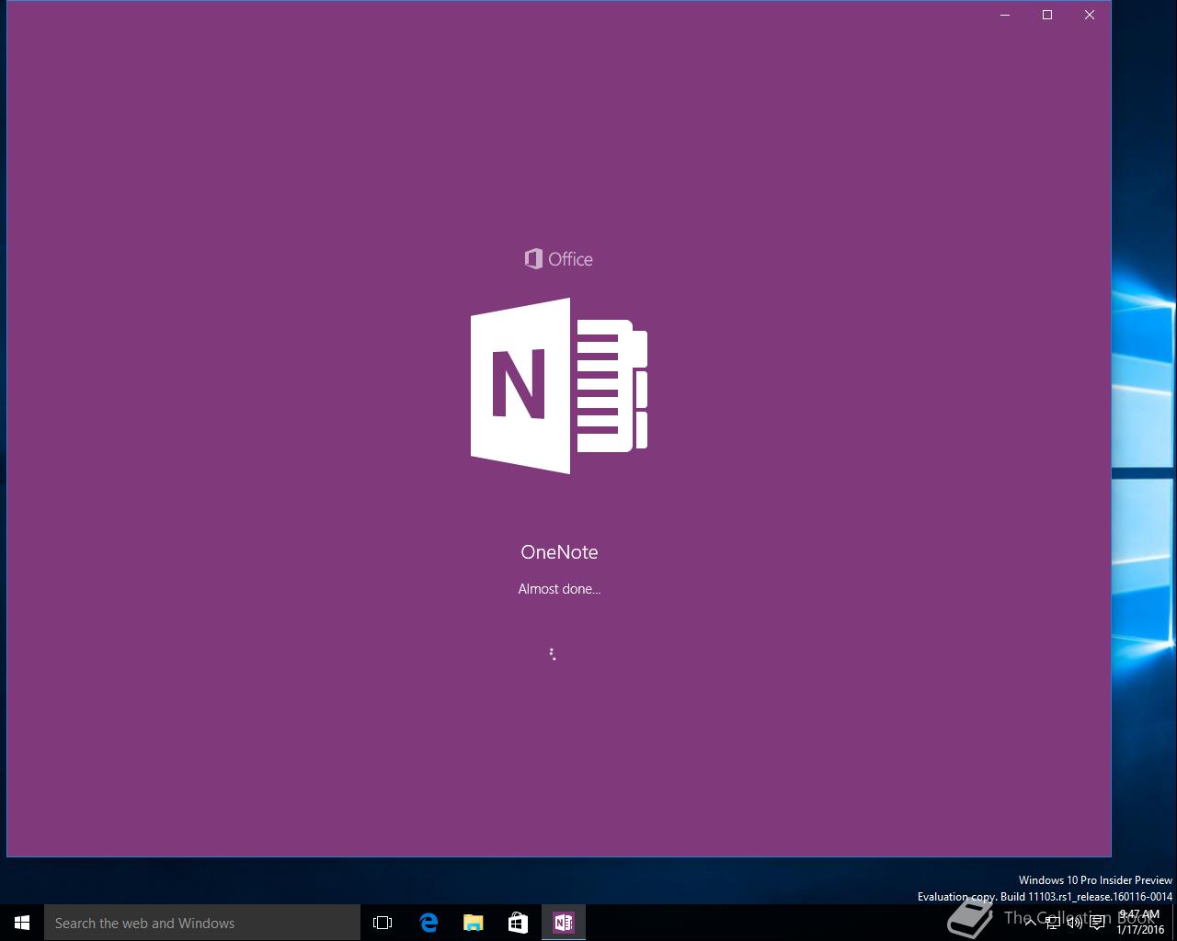Open the network tray icon
This screenshot has width=1177, height=941.
[1053, 923]
